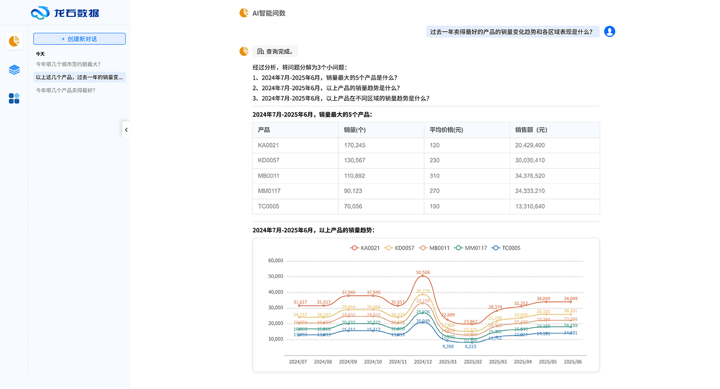The height and width of the screenshot is (389, 720).
Task: Click the 平均价格(元) column header
Action: [467, 130]
